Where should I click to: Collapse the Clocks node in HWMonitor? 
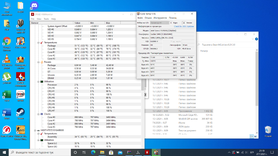click(38, 114)
